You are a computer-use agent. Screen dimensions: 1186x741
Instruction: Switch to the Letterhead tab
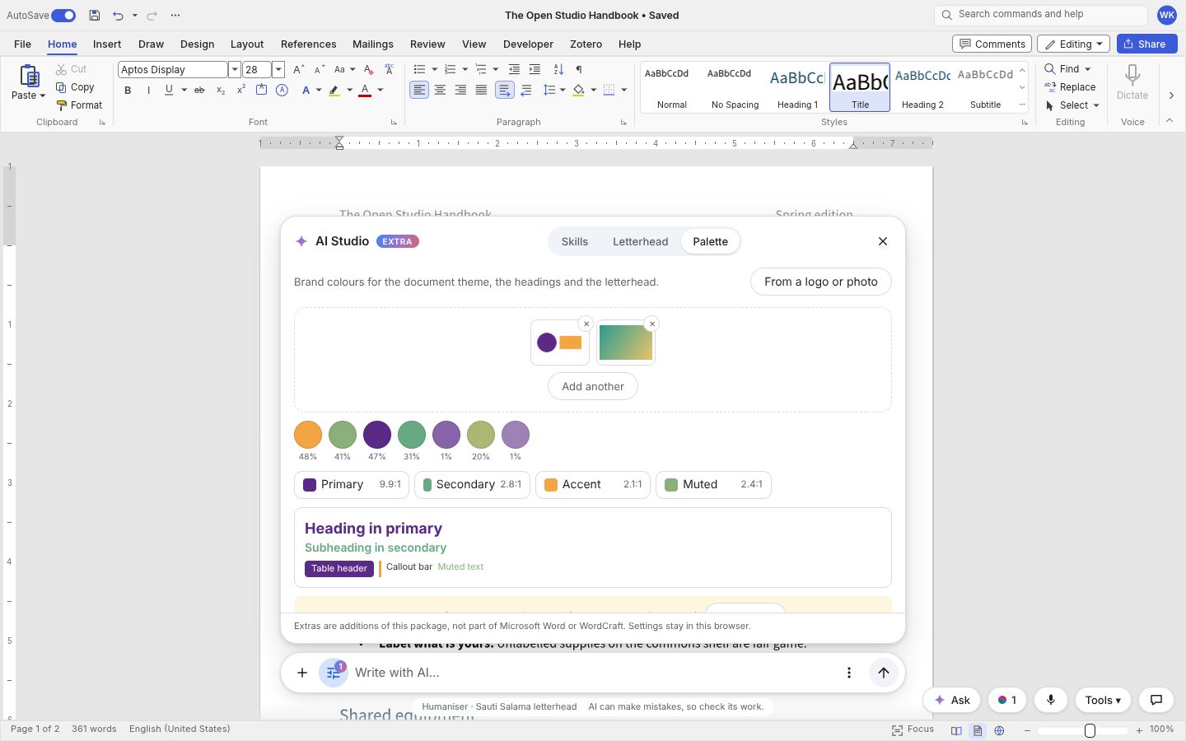click(x=640, y=241)
